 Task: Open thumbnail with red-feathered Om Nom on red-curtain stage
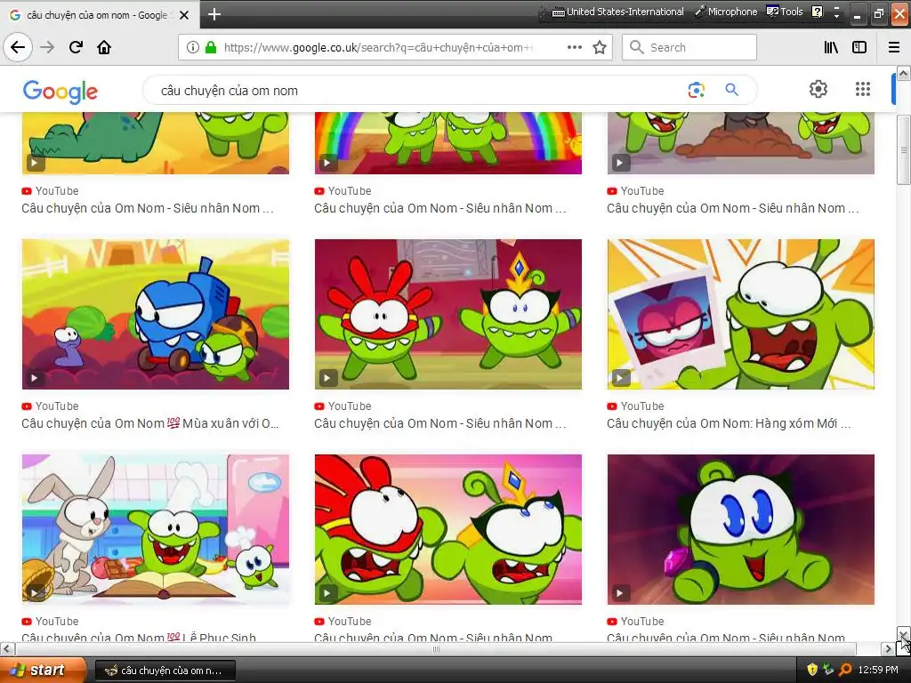tap(448, 314)
